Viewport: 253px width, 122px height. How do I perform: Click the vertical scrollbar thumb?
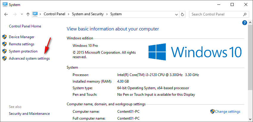coord(250,60)
